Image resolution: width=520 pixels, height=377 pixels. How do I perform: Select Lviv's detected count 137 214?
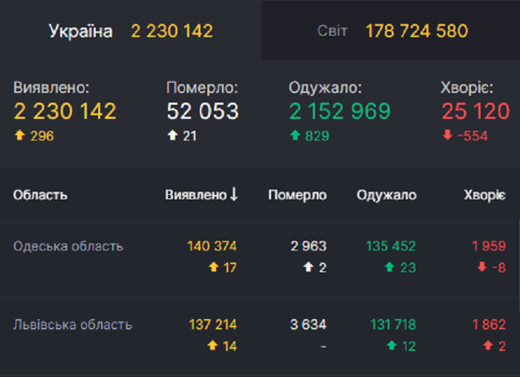click(x=212, y=324)
